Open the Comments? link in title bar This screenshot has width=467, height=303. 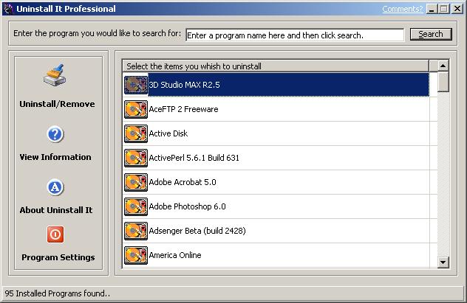pos(402,9)
